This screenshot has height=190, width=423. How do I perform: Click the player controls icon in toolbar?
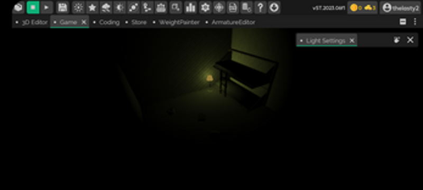[x=148, y=7]
